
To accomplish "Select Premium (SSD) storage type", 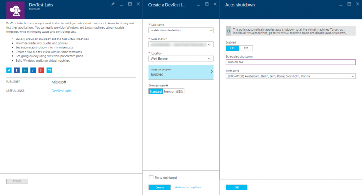I will tap(173, 91).
